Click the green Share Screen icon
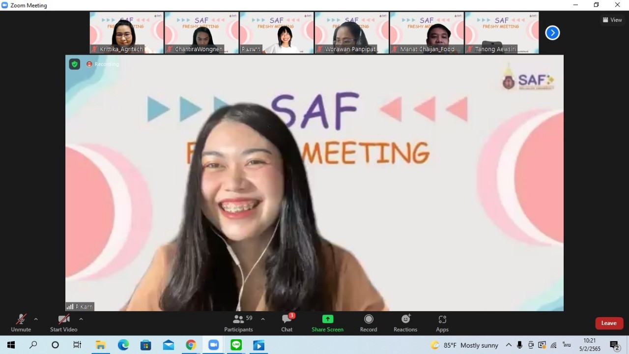Screen dimensions: 629x354 click(x=327, y=319)
